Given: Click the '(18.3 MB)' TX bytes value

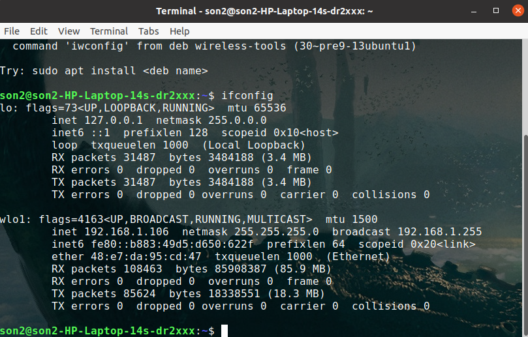Looking at the screenshot, I should [296, 294].
